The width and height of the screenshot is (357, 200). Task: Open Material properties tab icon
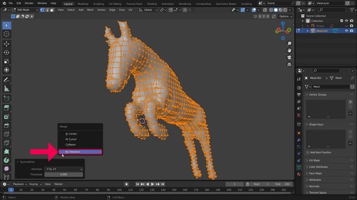click(299, 174)
